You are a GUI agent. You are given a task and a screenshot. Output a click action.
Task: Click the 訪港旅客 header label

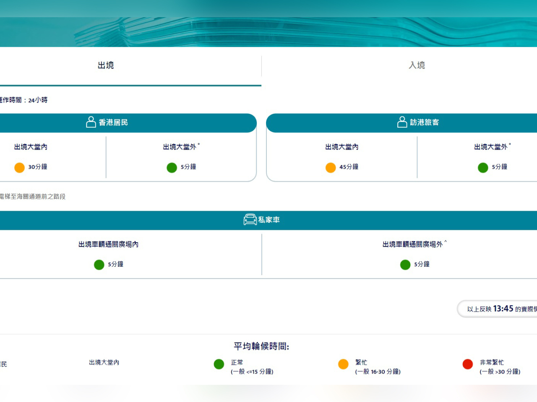[x=425, y=122]
